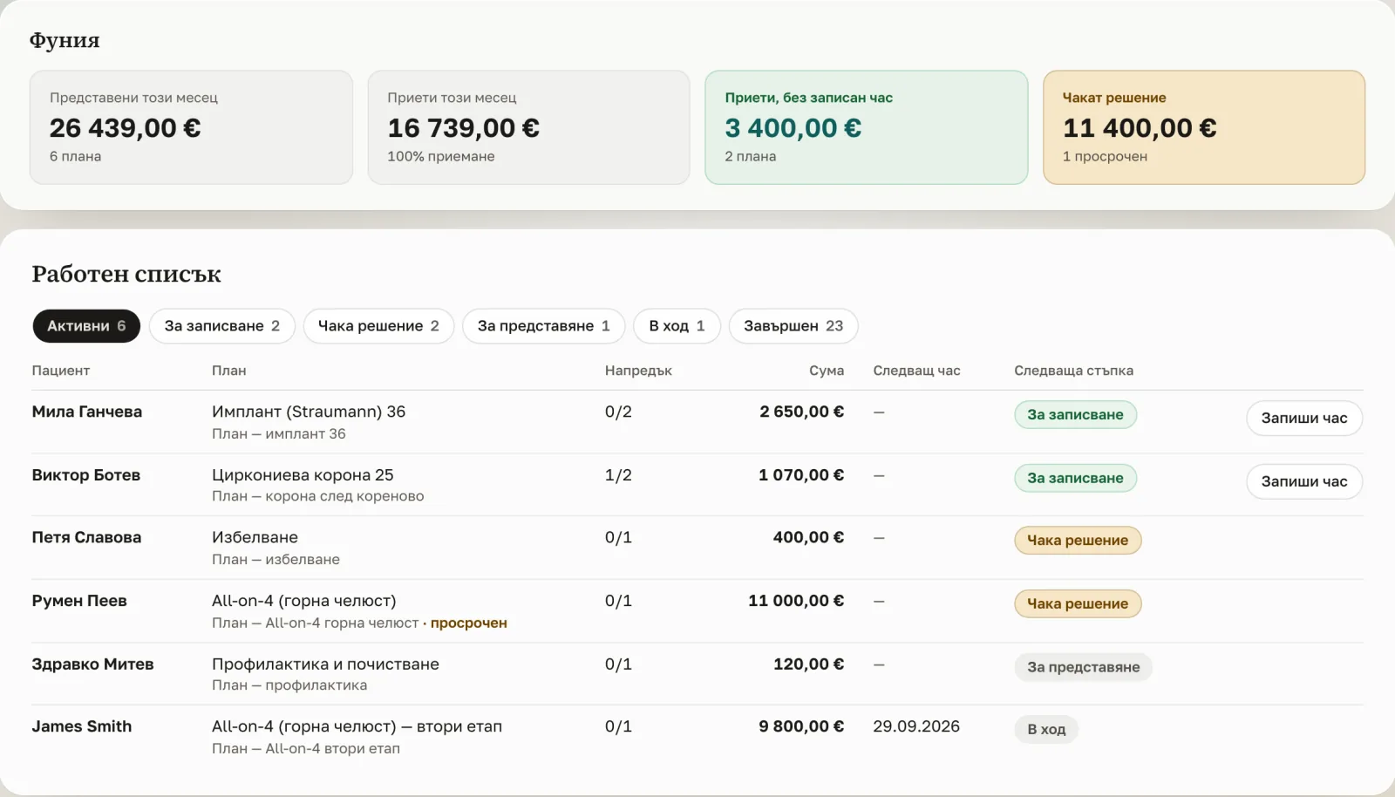Screen dimensions: 1395x797
Task: Click the Имплант (Straumann) 36 plan
Action: 309,412
